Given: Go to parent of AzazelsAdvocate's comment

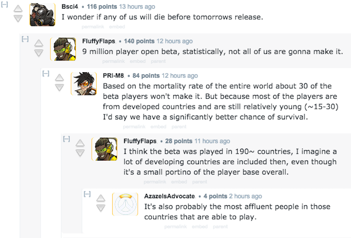Looking at the screenshot, I should 220,227.
